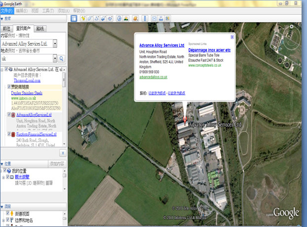Close the Advance Alloy info balloon
This screenshot has width=307, height=227.
[232, 37]
